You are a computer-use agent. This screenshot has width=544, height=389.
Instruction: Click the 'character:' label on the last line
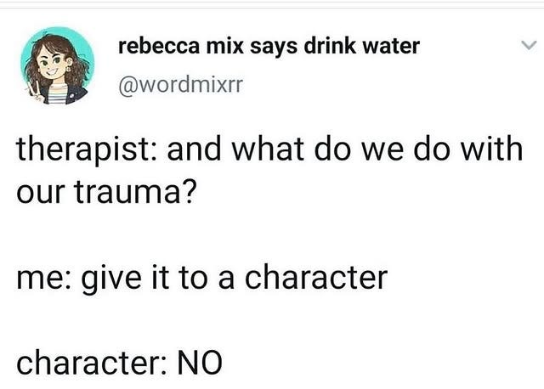[93, 363]
